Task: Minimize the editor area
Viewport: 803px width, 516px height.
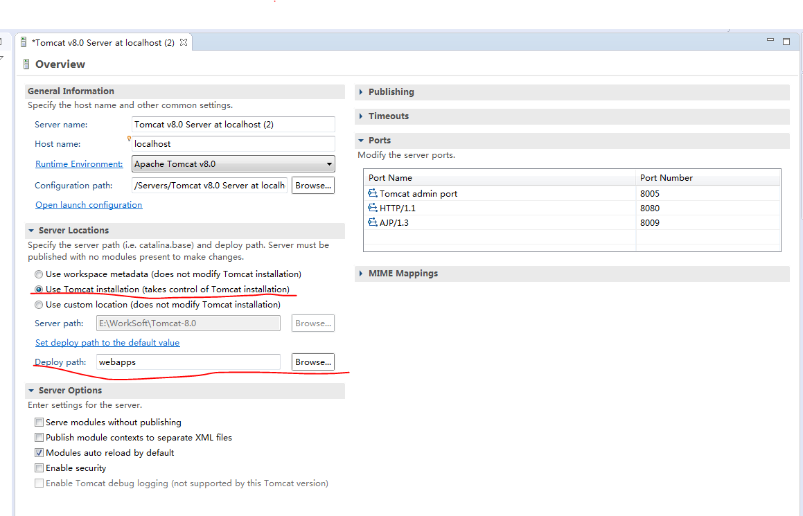Action: point(770,40)
